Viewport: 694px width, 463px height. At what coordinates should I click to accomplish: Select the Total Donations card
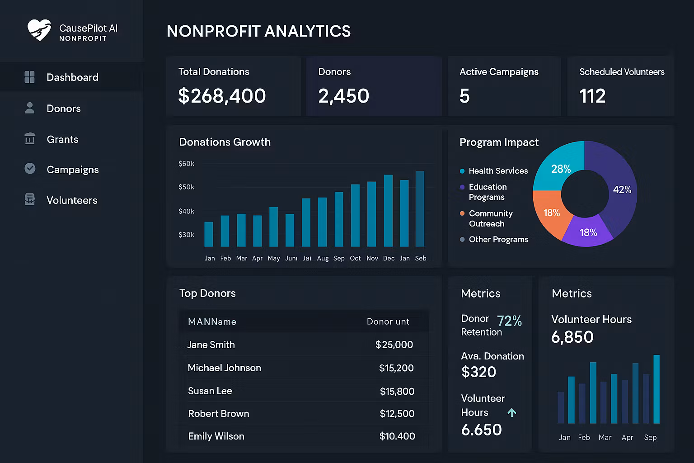(x=233, y=86)
